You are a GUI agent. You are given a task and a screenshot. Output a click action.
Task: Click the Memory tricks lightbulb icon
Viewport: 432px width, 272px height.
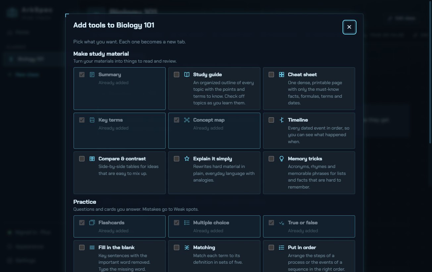click(282, 159)
